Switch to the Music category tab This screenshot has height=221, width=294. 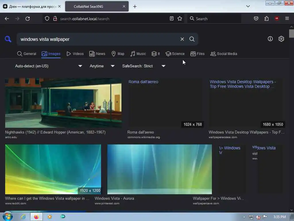[x=138, y=54]
